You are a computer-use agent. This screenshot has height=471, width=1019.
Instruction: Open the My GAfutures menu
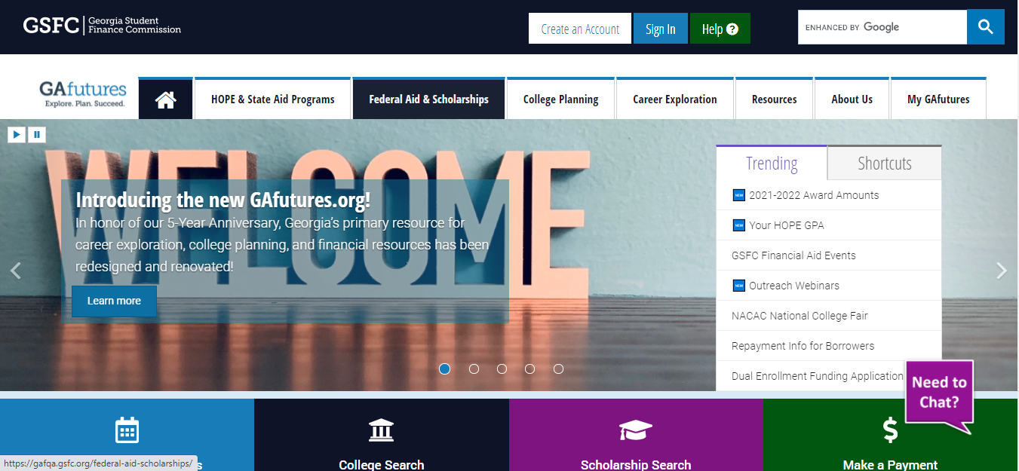(938, 99)
